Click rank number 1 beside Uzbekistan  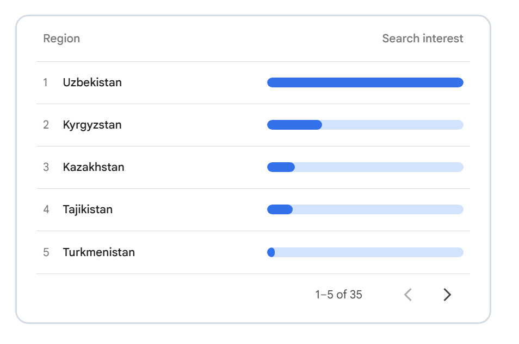pyautogui.click(x=45, y=82)
